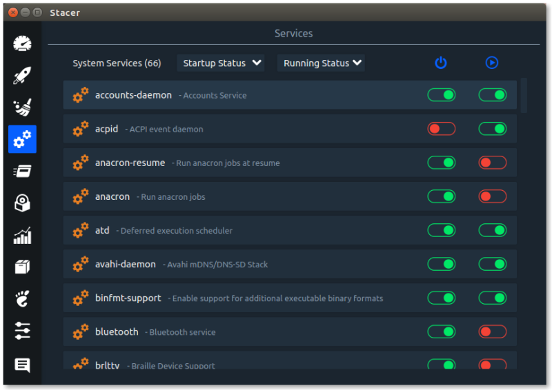Open the Uninstaller disk icon

click(x=22, y=203)
